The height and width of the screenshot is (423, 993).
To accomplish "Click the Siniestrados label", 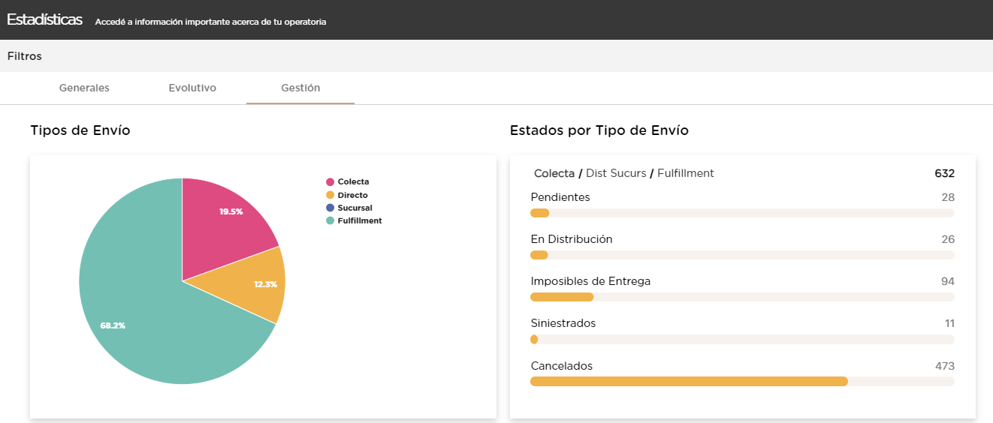I will coord(563,323).
